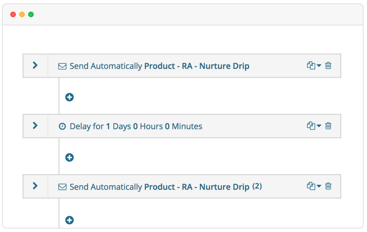Add a step after Nurture Drip (2)
This screenshot has width=367, height=232.
point(69,220)
